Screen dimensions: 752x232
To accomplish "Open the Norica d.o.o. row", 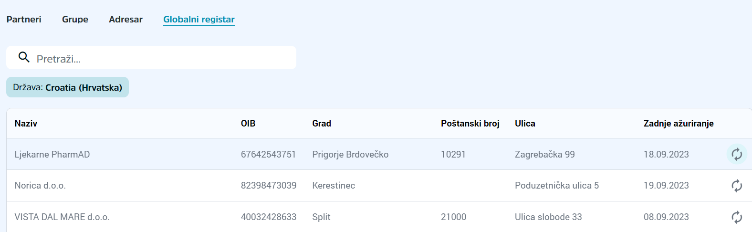I will (379, 186).
